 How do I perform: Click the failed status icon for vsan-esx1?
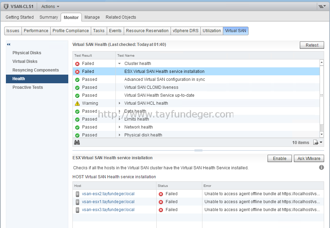161,202
